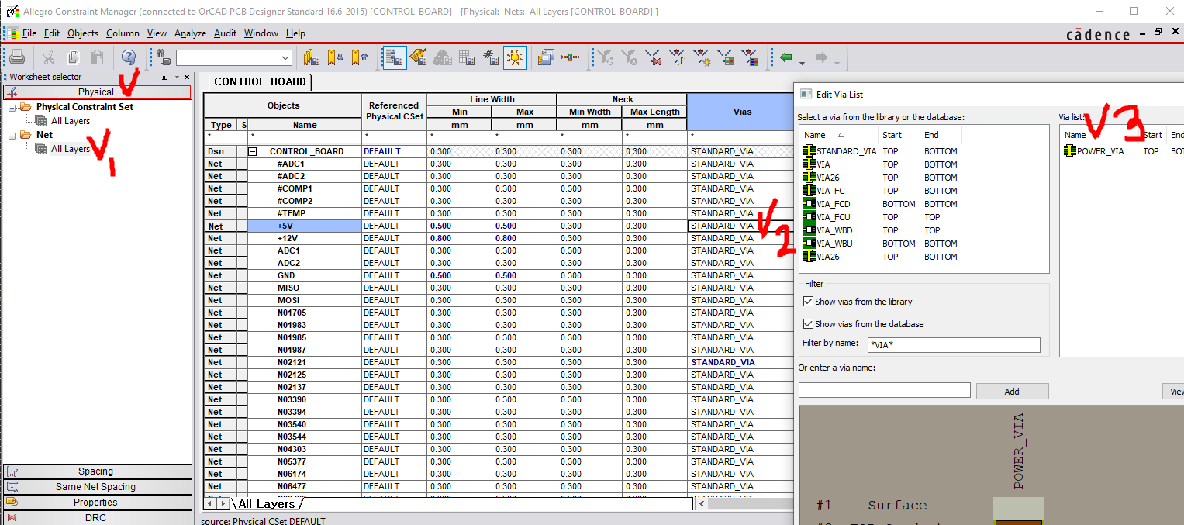Open the Worksheet selector options arrow
Image resolution: width=1184 pixels, height=525 pixels.
[x=177, y=78]
